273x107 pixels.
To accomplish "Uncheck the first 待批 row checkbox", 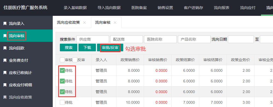I will 62,70.
